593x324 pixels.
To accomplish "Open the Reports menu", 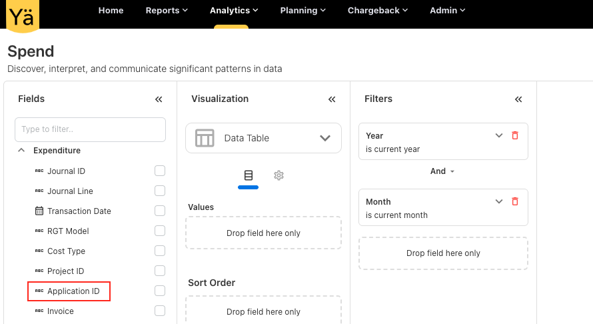I will click(167, 11).
